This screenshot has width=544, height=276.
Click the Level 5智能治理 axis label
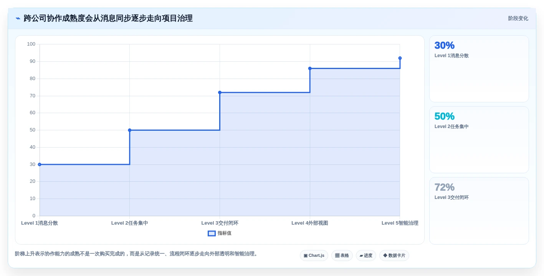click(x=400, y=223)
